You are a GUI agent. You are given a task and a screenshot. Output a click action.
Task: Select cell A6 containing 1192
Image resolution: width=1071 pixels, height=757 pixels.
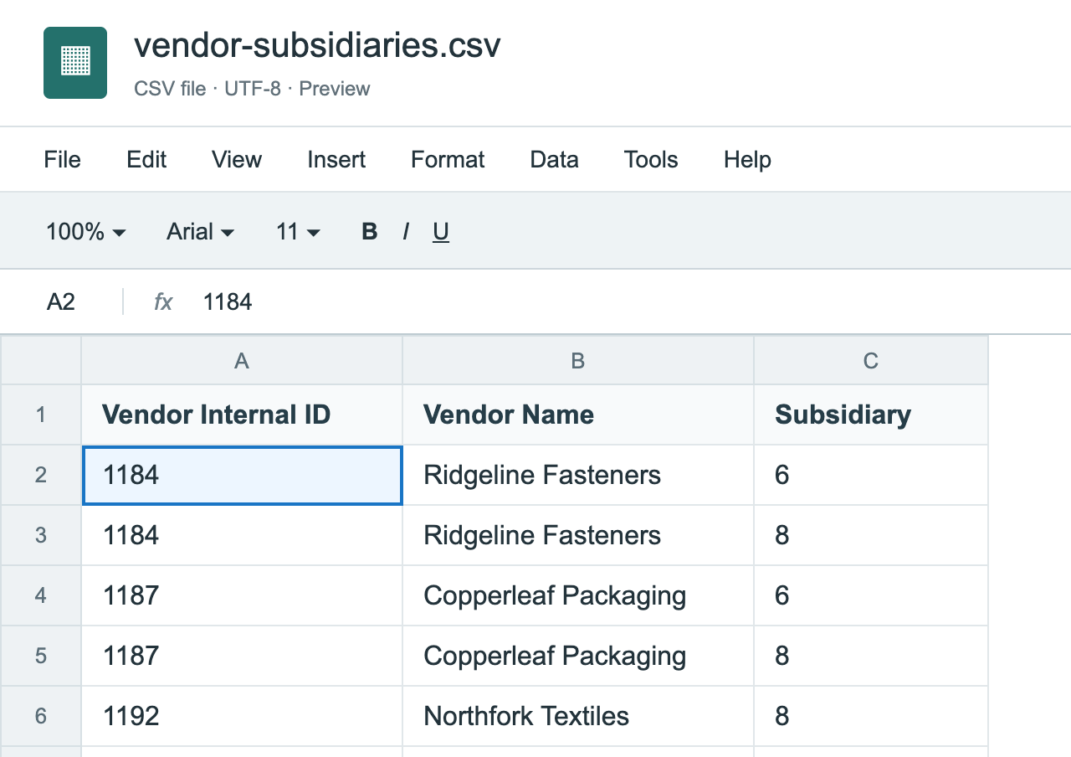point(242,716)
